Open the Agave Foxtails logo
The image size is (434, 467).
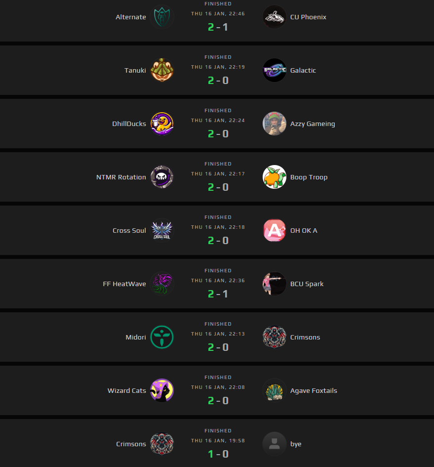click(275, 390)
